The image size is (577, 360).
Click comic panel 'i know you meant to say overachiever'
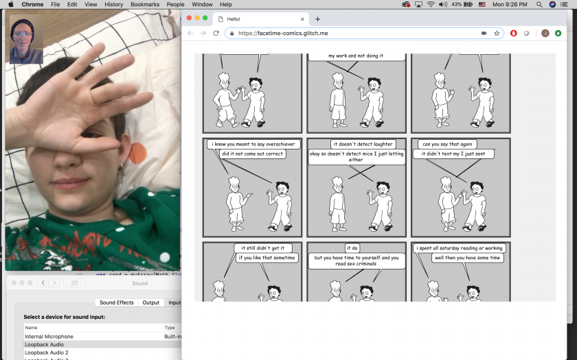pos(252,188)
